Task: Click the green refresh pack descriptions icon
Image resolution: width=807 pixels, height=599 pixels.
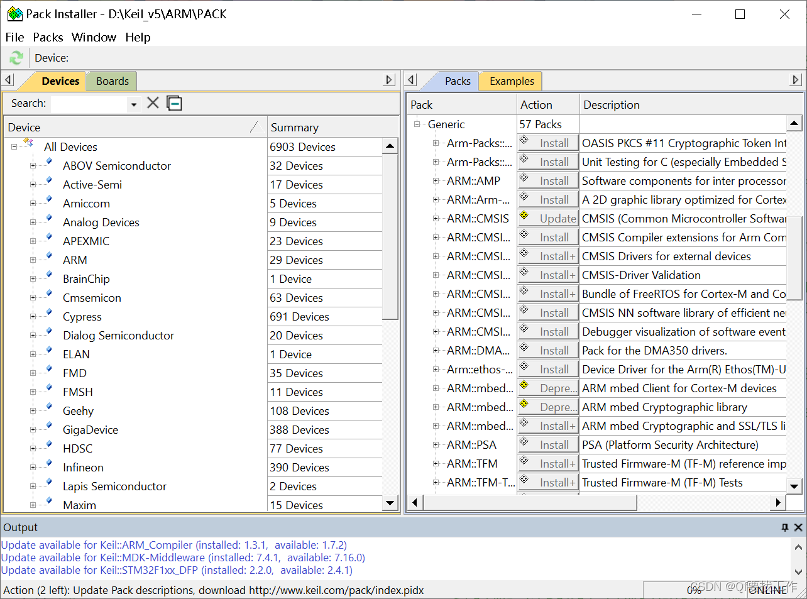Action: tap(16, 58)
